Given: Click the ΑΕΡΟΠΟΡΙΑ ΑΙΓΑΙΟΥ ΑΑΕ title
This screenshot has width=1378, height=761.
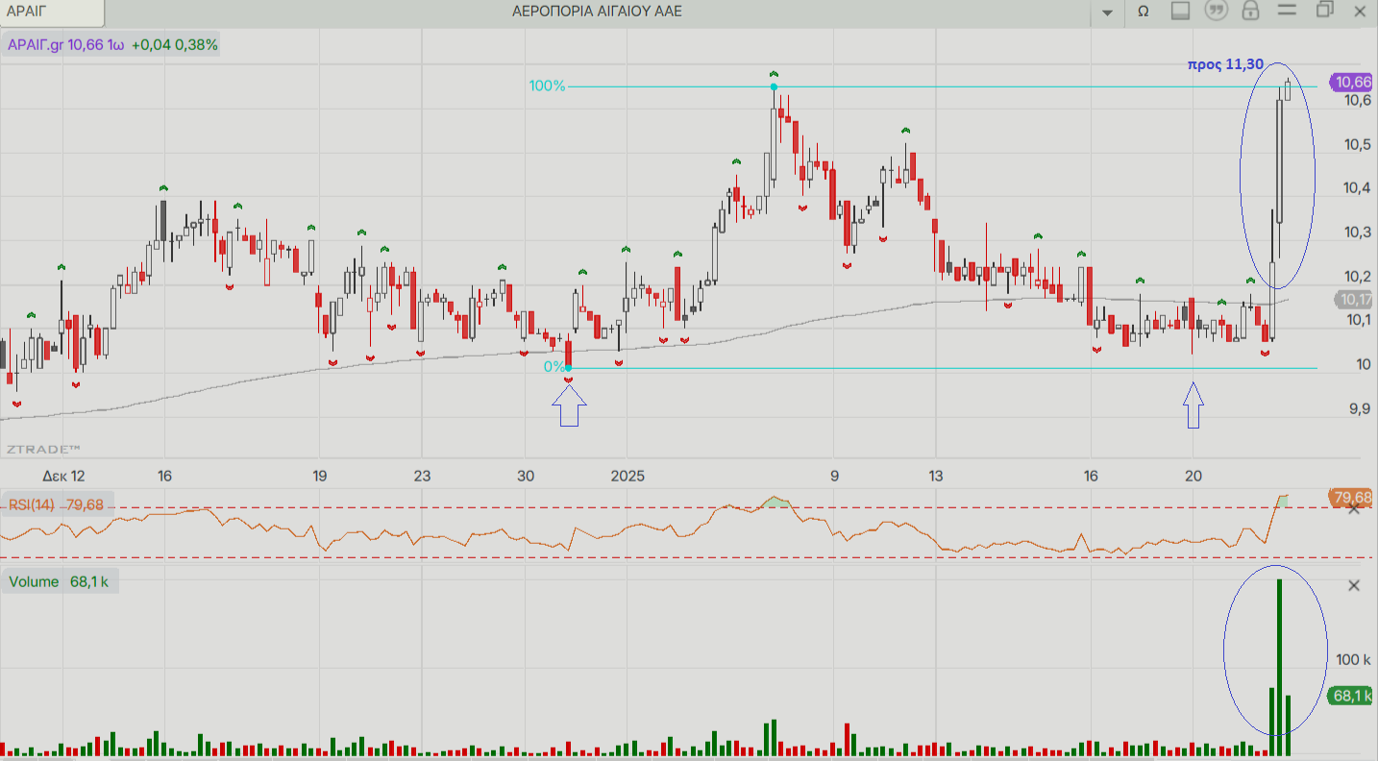Looking at the screenshot, I should [x=598, y=12].
